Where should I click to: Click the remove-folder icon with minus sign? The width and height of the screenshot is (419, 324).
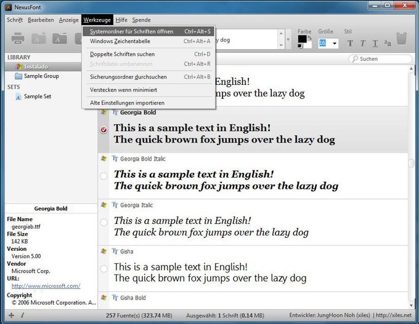click(x=60, y=39)
